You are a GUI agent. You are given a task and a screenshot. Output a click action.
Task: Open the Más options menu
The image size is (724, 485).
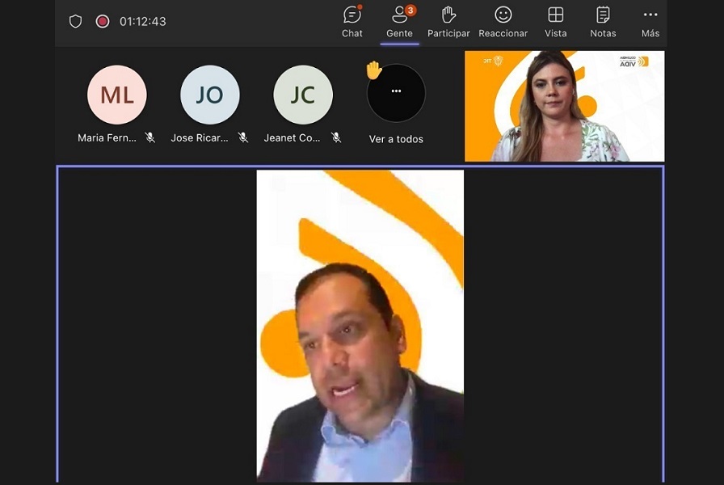[650, 22]
